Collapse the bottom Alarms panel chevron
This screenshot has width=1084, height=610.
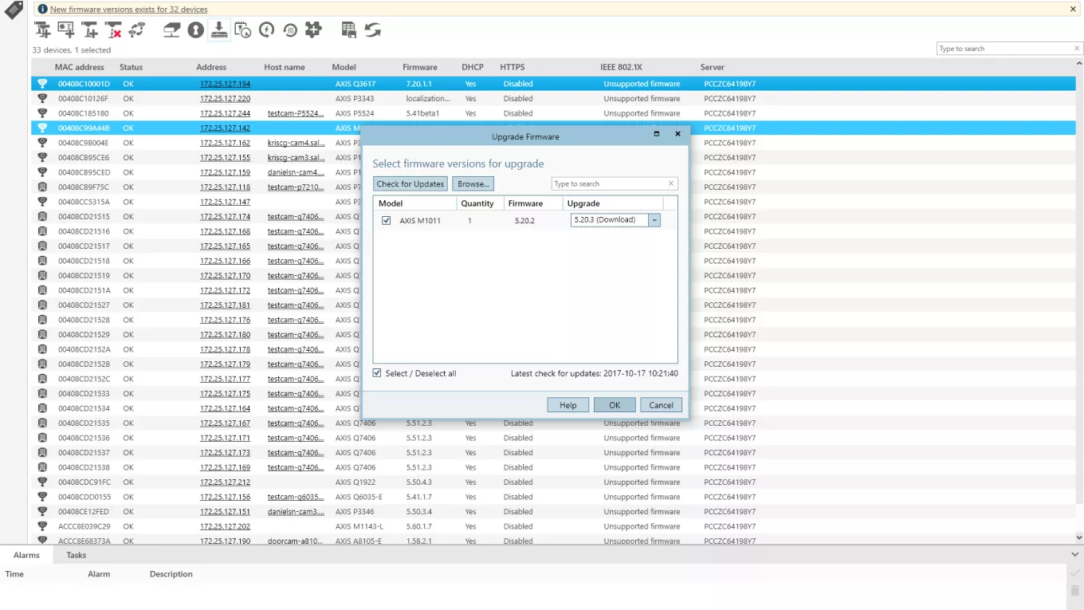(x=1075, y=554)
